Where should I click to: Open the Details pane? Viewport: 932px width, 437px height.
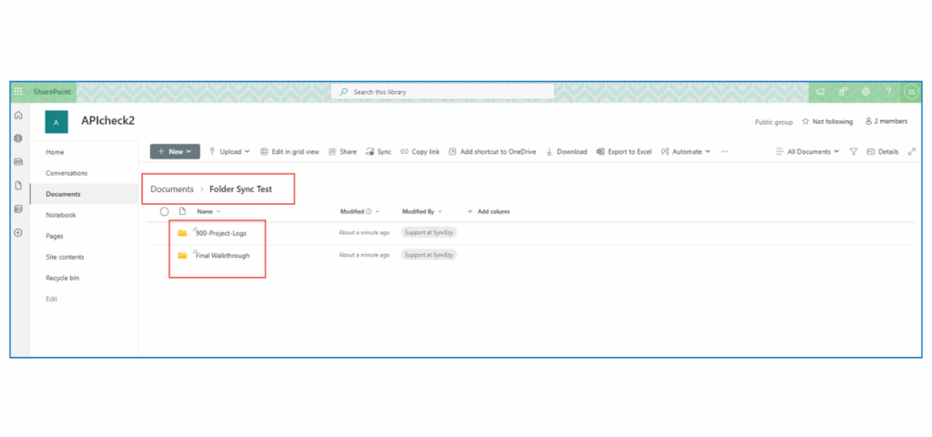coord(882,152)
